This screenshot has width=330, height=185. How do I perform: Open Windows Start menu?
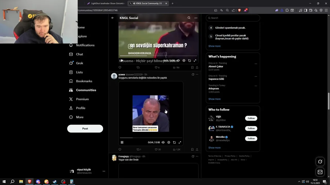click(x=4, y=182)
